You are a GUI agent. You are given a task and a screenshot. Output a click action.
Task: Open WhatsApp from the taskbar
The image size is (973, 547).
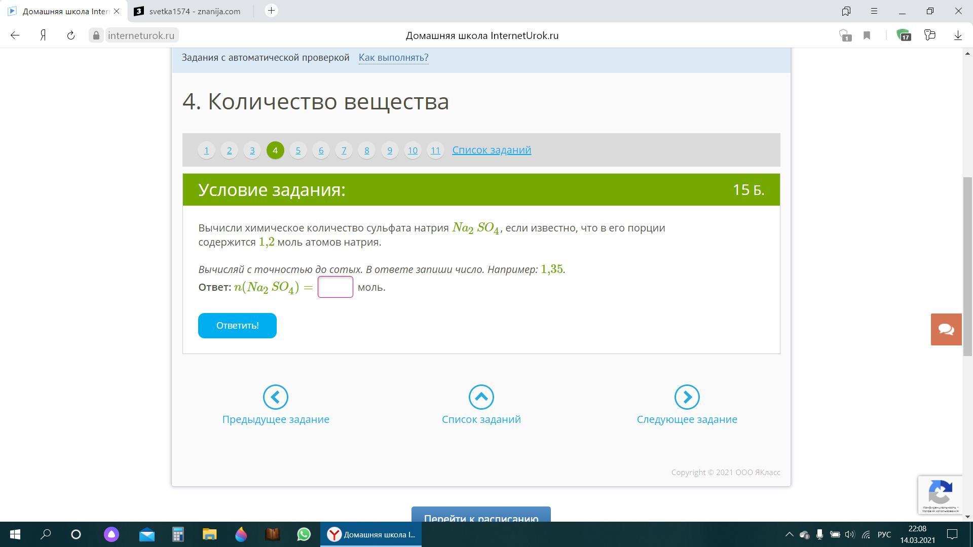pyautogui.click(x=304, y=534)
